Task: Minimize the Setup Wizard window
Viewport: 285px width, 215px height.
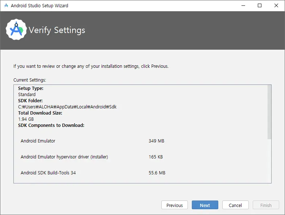Action: (243, 6)
